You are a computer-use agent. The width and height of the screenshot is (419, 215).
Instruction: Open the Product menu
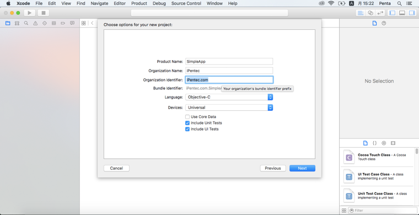tap(139, 3)
